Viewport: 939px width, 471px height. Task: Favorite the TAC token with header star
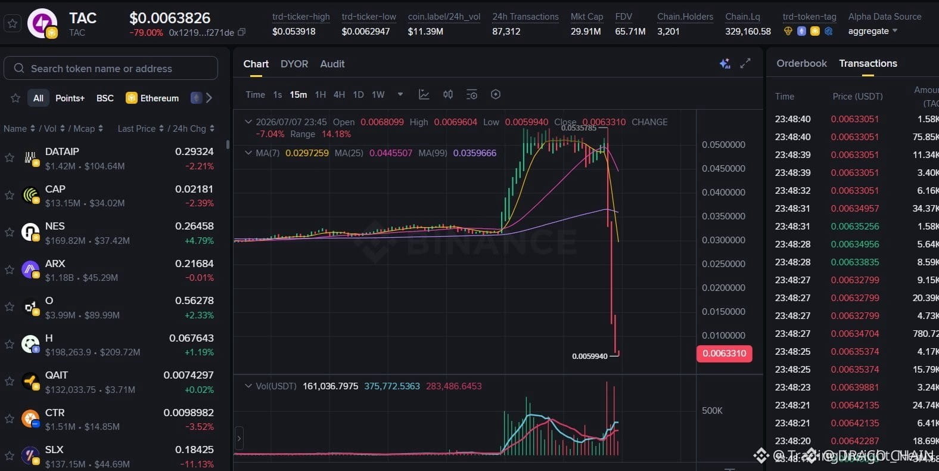(12, 24)
